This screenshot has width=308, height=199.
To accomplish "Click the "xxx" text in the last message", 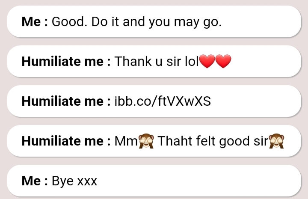I will (87, 182).
